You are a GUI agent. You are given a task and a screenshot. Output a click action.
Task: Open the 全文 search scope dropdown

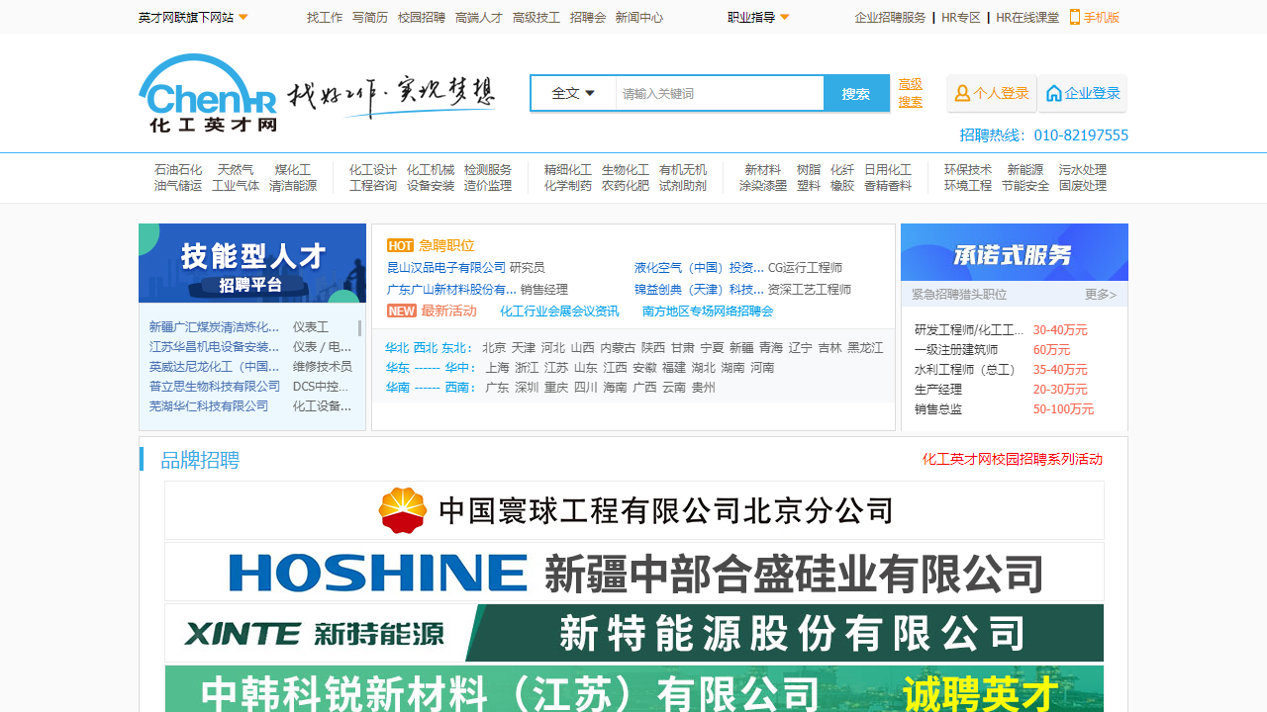[573, 93]
